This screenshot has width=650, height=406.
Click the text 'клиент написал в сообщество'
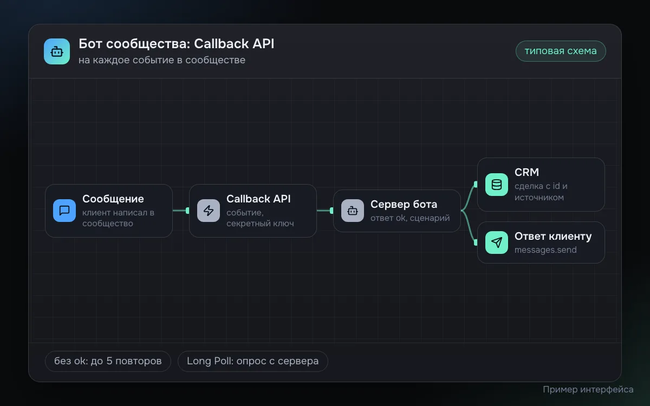click(118, 218)
